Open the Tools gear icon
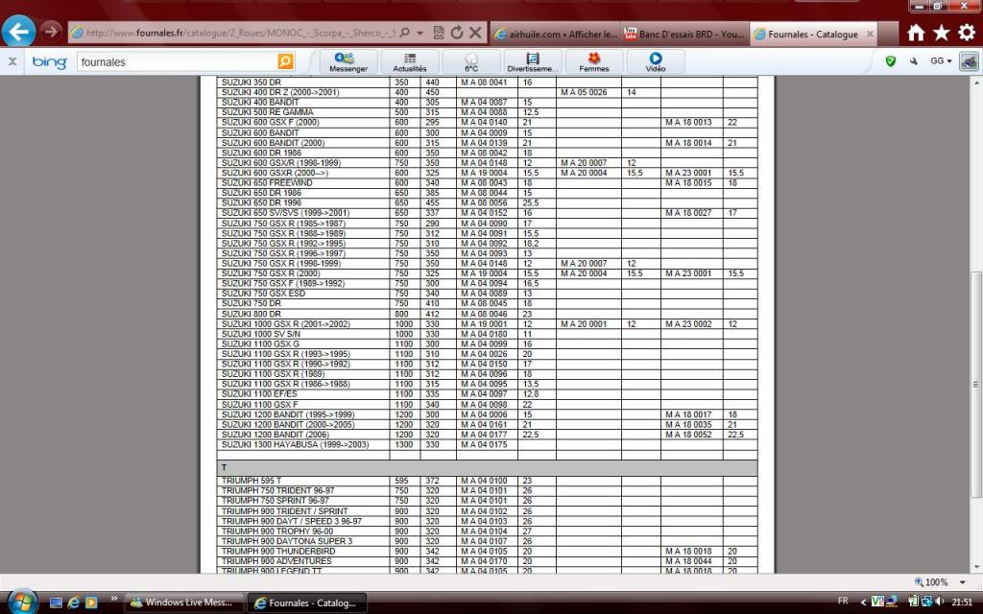983x614 pixels. tap(967, 33)
